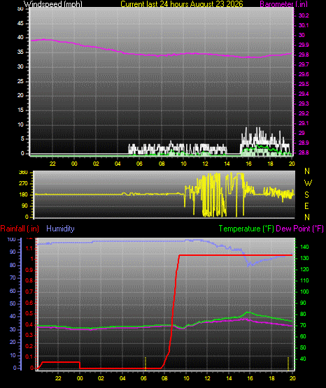Viewport: 326px width, 388px height.
Task: Click the Windspeed (mph) axis title
Action: (53, 4)
